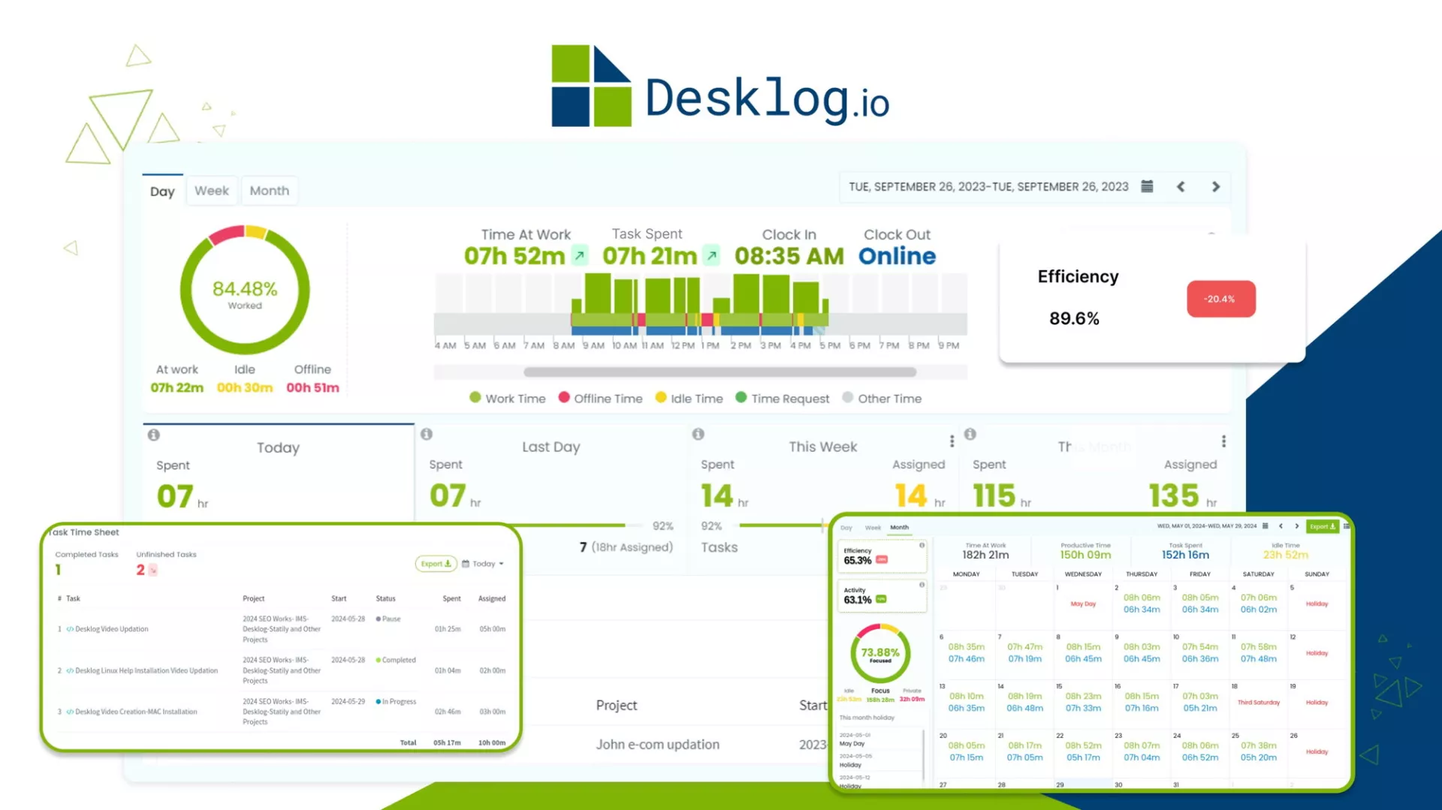
Task: Click the horizontal scrollbar under the timeline chart
Action: coord(719,372)
